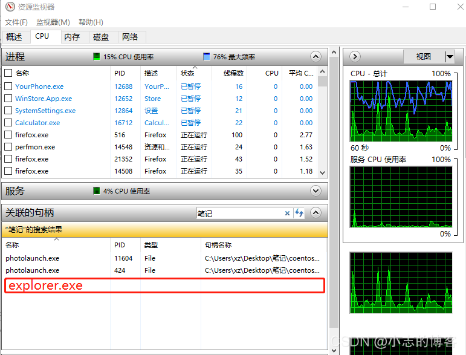
Task: Select SystemSettings.exe process name
Action: coord(45,111)
